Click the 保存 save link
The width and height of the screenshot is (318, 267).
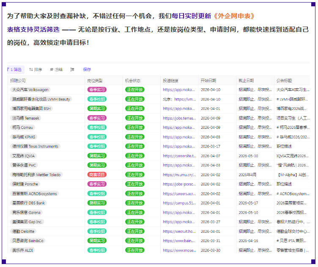(87, 69)
